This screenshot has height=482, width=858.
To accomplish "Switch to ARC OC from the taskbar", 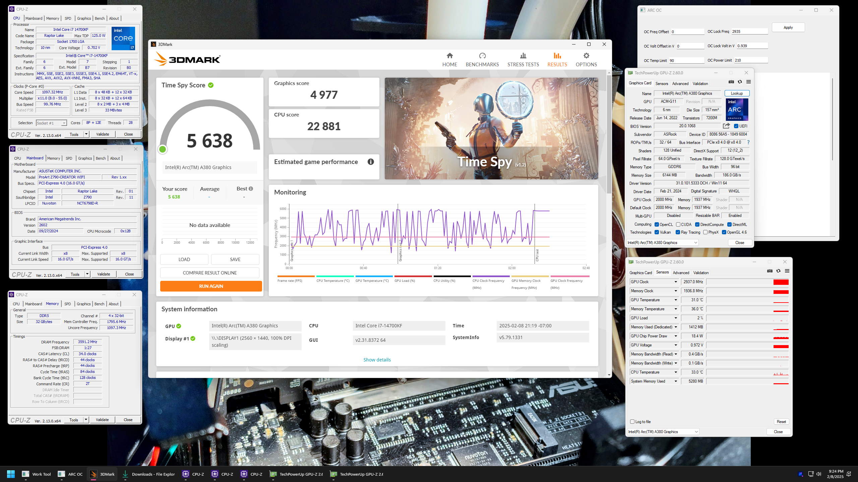I will [70, 474].
